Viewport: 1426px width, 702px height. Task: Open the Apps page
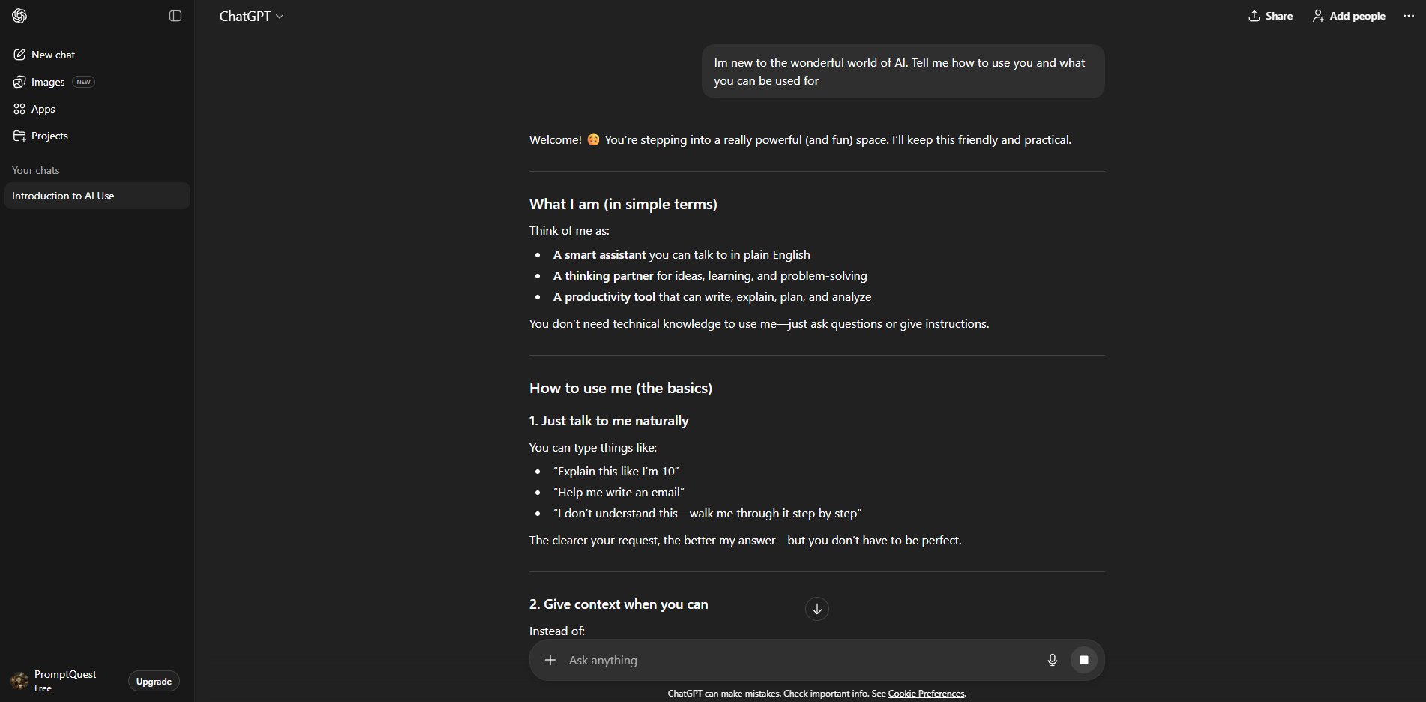43,109
